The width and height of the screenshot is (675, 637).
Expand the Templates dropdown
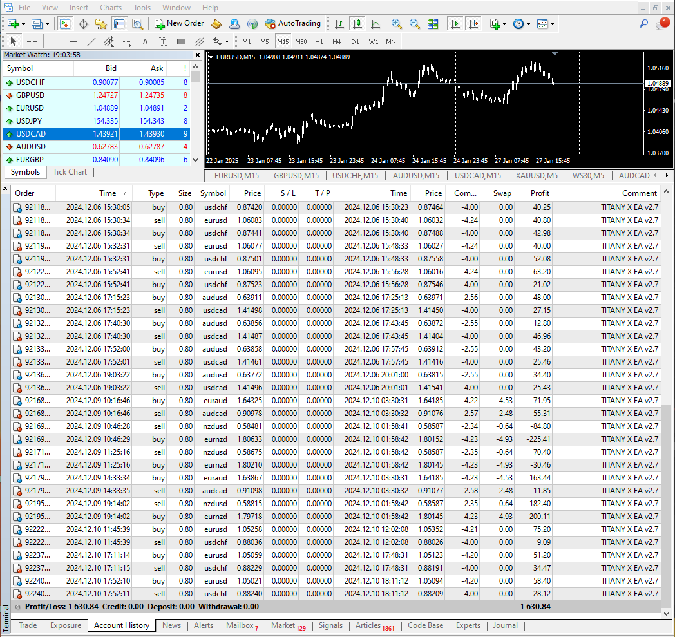[x=553, y=24]
